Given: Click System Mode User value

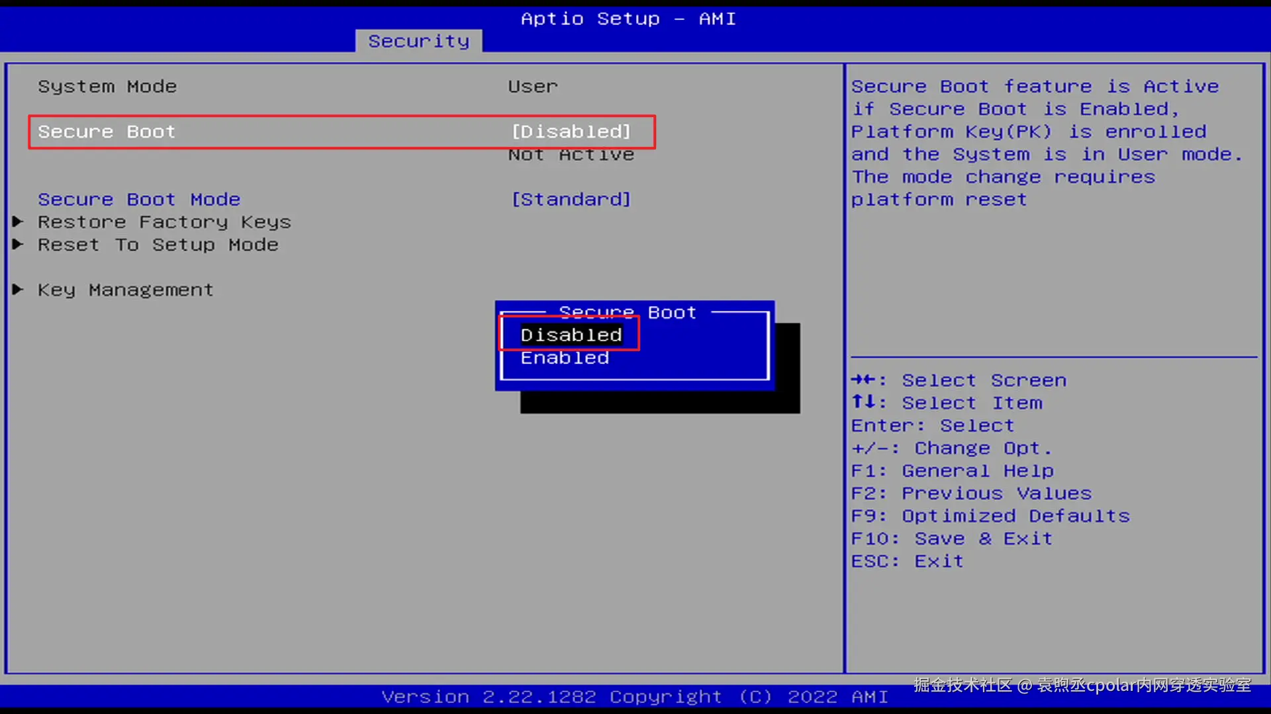Looking at the screenshot, I should tap(533, 87).
